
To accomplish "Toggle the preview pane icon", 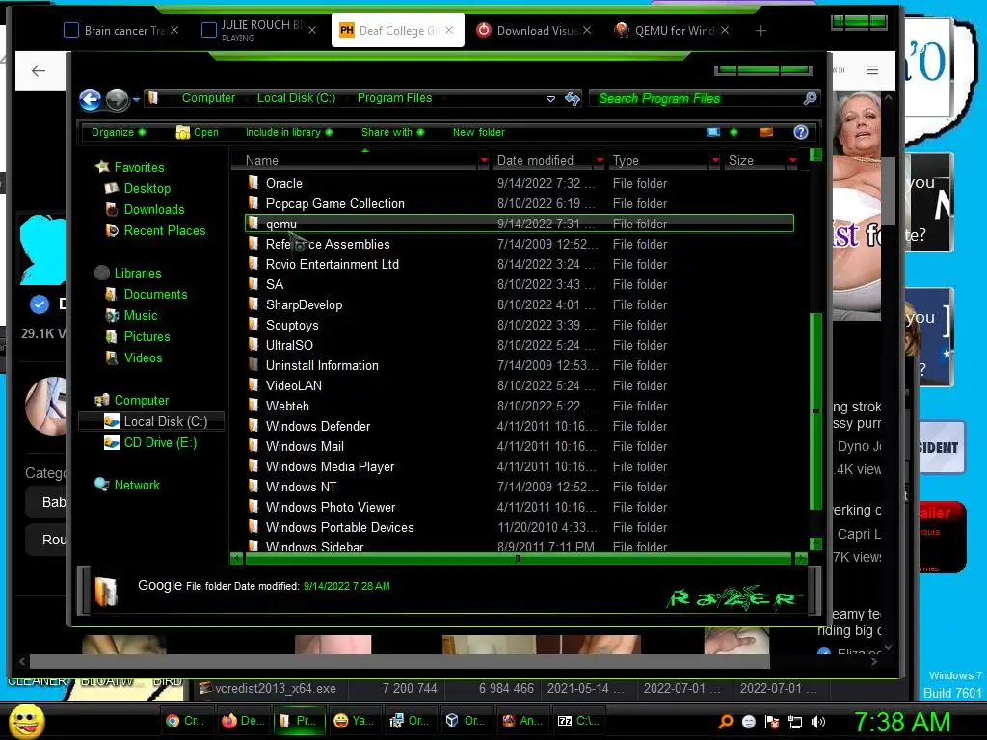I will coord(766,132).
